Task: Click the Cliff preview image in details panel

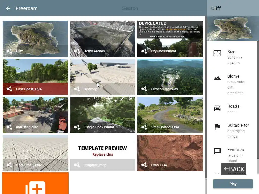Action: pyautogui.click(x=233, y=29)
